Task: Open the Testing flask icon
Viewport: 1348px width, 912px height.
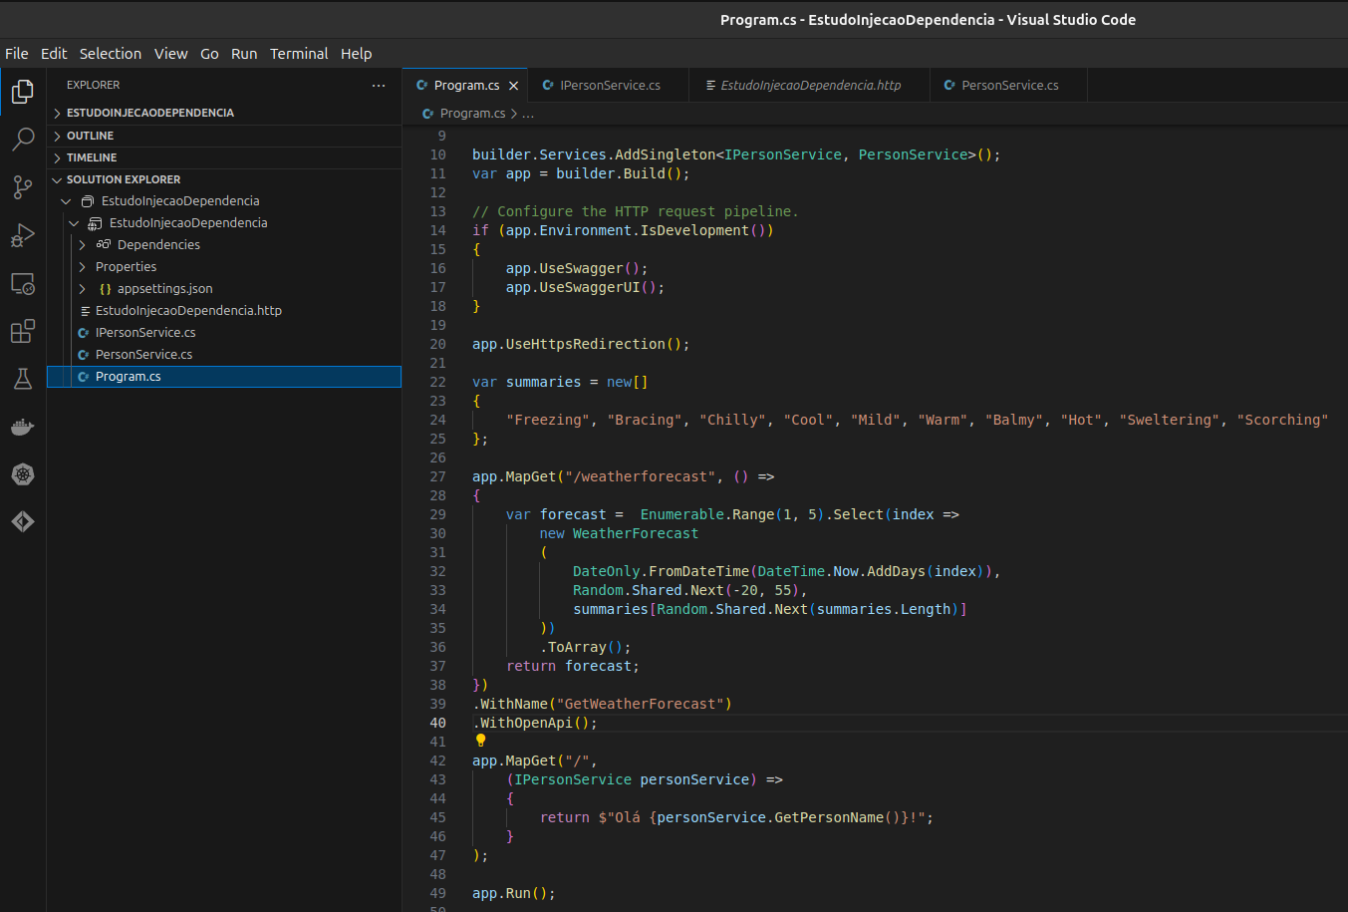Action: pyautogui.click(x=23, y=379)
